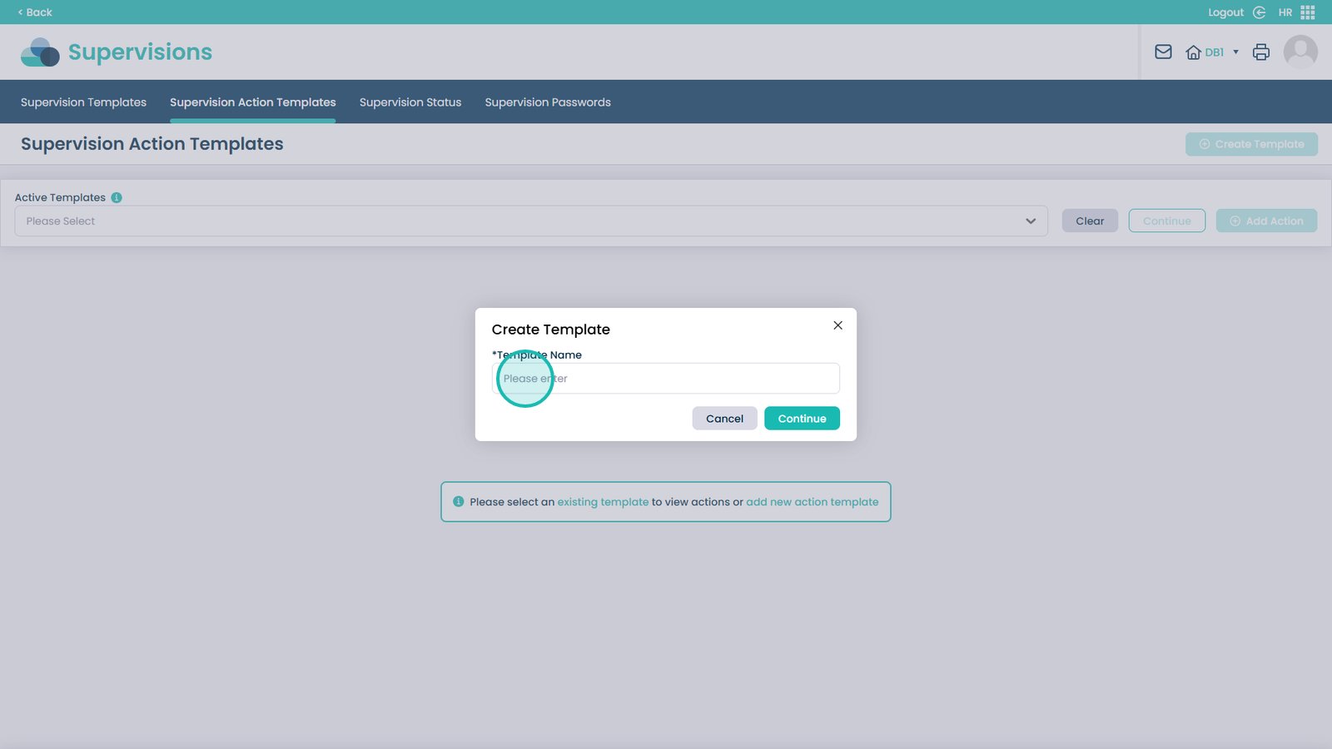Click the Supervisions cloud logo
The height and width of the screenshot is (749, 1332).
point(40,52)
